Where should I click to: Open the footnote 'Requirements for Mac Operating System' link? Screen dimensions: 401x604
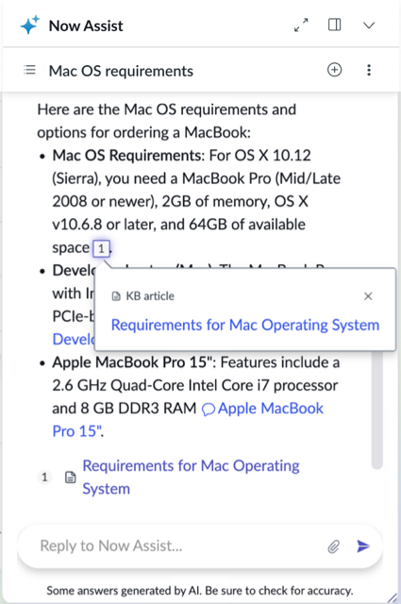191,478
